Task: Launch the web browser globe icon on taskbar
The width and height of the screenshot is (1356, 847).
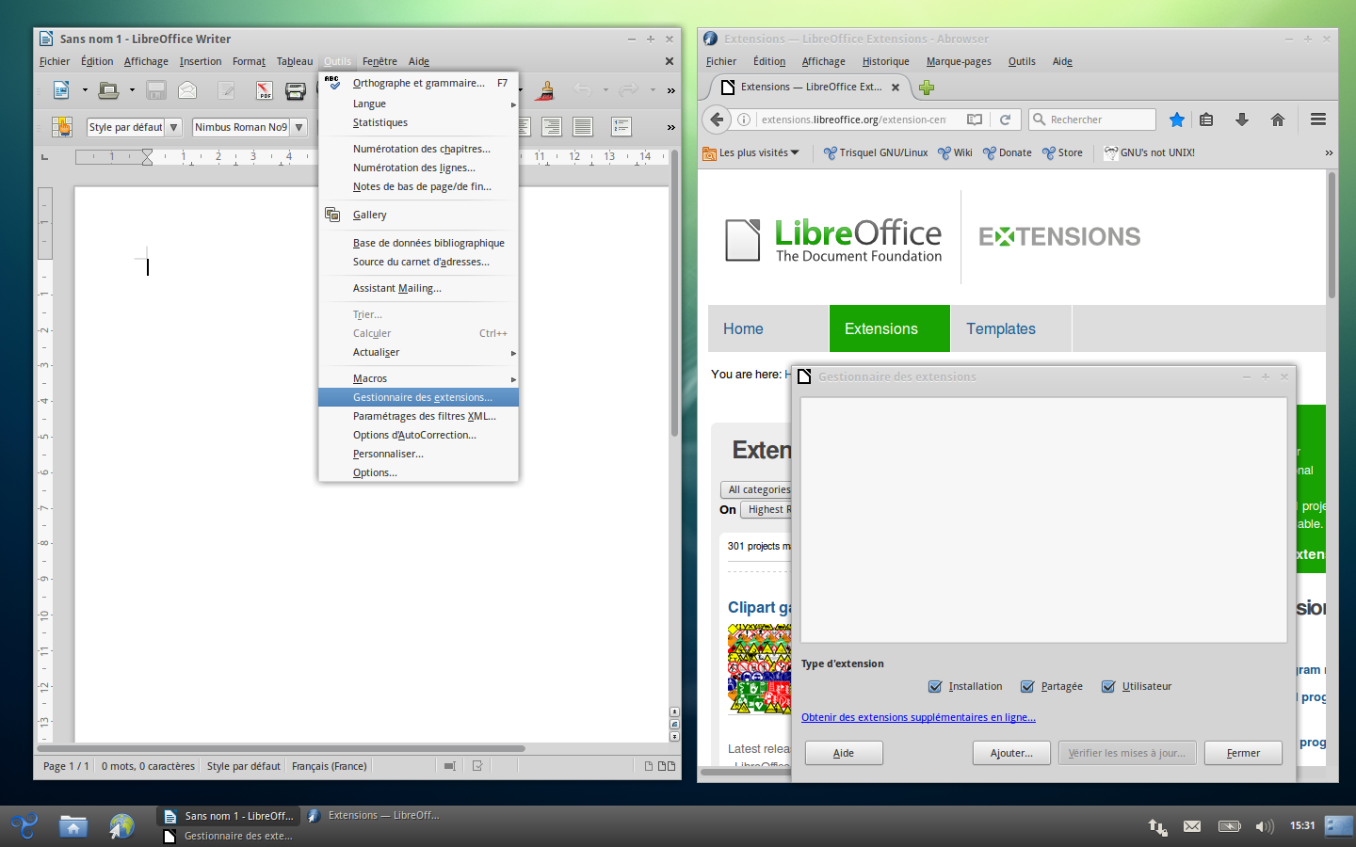Action: (x=121, y=826)
